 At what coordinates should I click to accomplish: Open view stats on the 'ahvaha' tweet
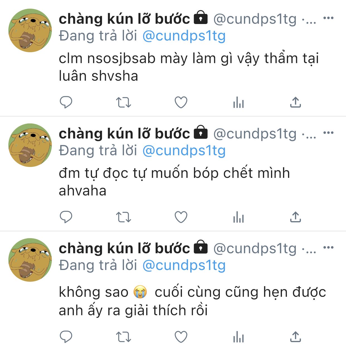(238, 217)
